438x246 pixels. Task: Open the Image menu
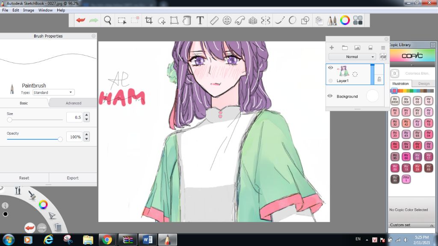[x=29, y=10]
